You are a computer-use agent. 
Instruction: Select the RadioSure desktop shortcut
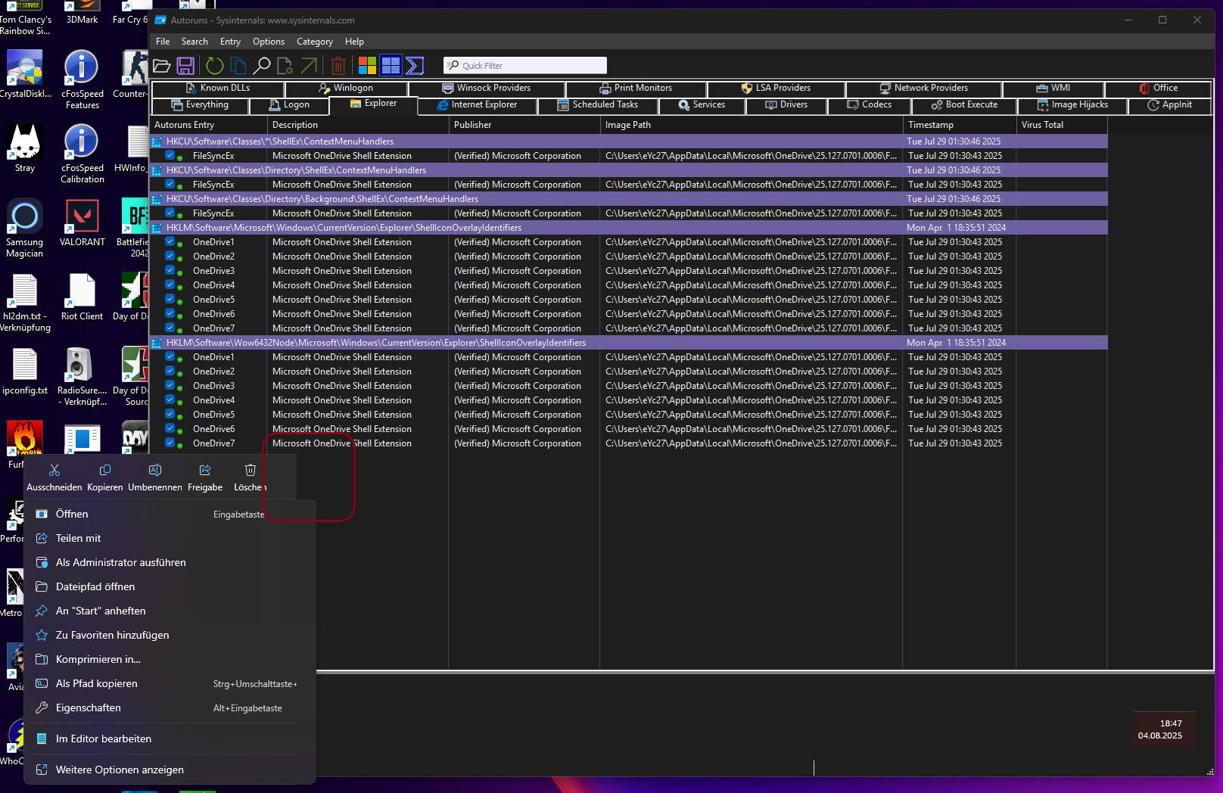[x=82, y=376]
